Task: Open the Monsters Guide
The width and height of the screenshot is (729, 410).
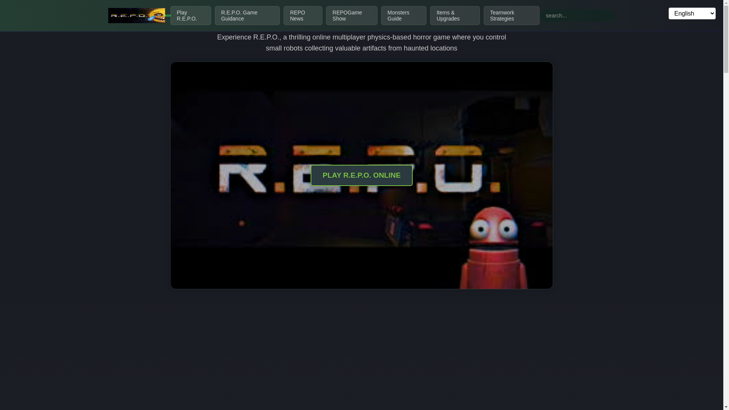Action: click(x=404, y=16)
